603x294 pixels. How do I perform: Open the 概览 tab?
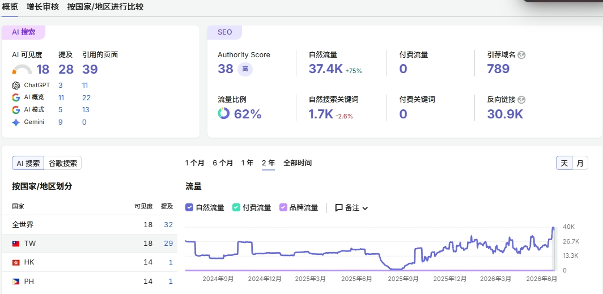[x=10, y=7]
